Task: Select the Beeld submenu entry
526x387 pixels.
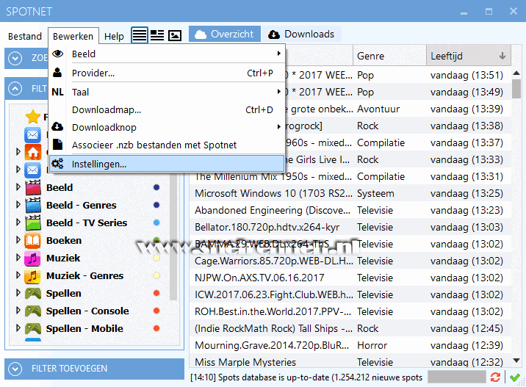Action: point(167,54)
